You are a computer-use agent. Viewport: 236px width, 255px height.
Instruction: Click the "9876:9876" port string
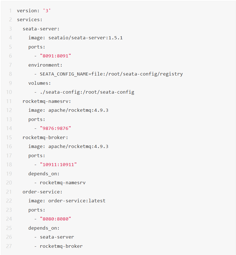click(55, 128)
